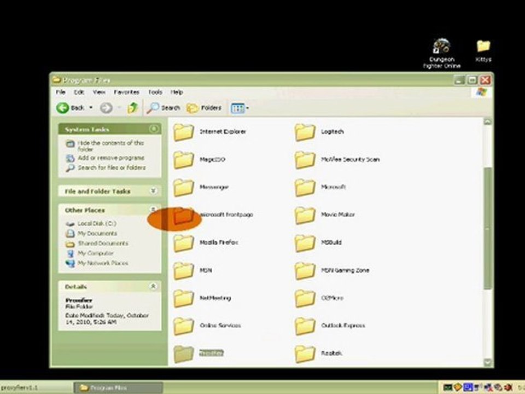This screenshot has height=394, width=525.
Task: Open the MSN folder icon
Action: (184, 270)
